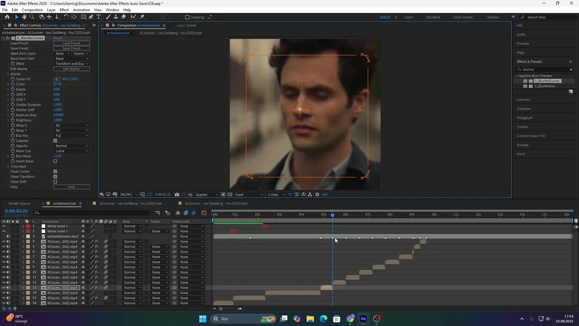Open the Animation menu
Image resolution: width=579 pixels, height=326 pixels.
point(81,10)
